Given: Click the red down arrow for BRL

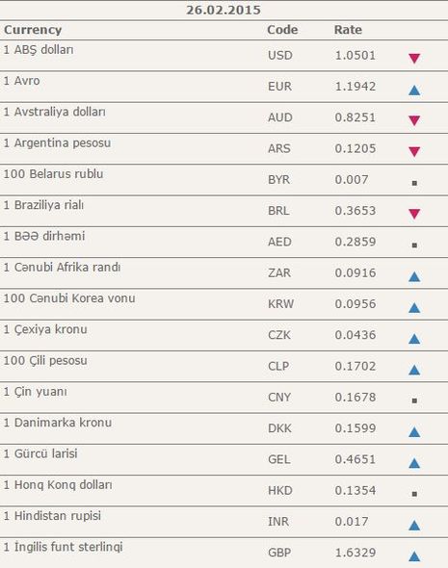Looking at the screenshot, I should [414, 214].
